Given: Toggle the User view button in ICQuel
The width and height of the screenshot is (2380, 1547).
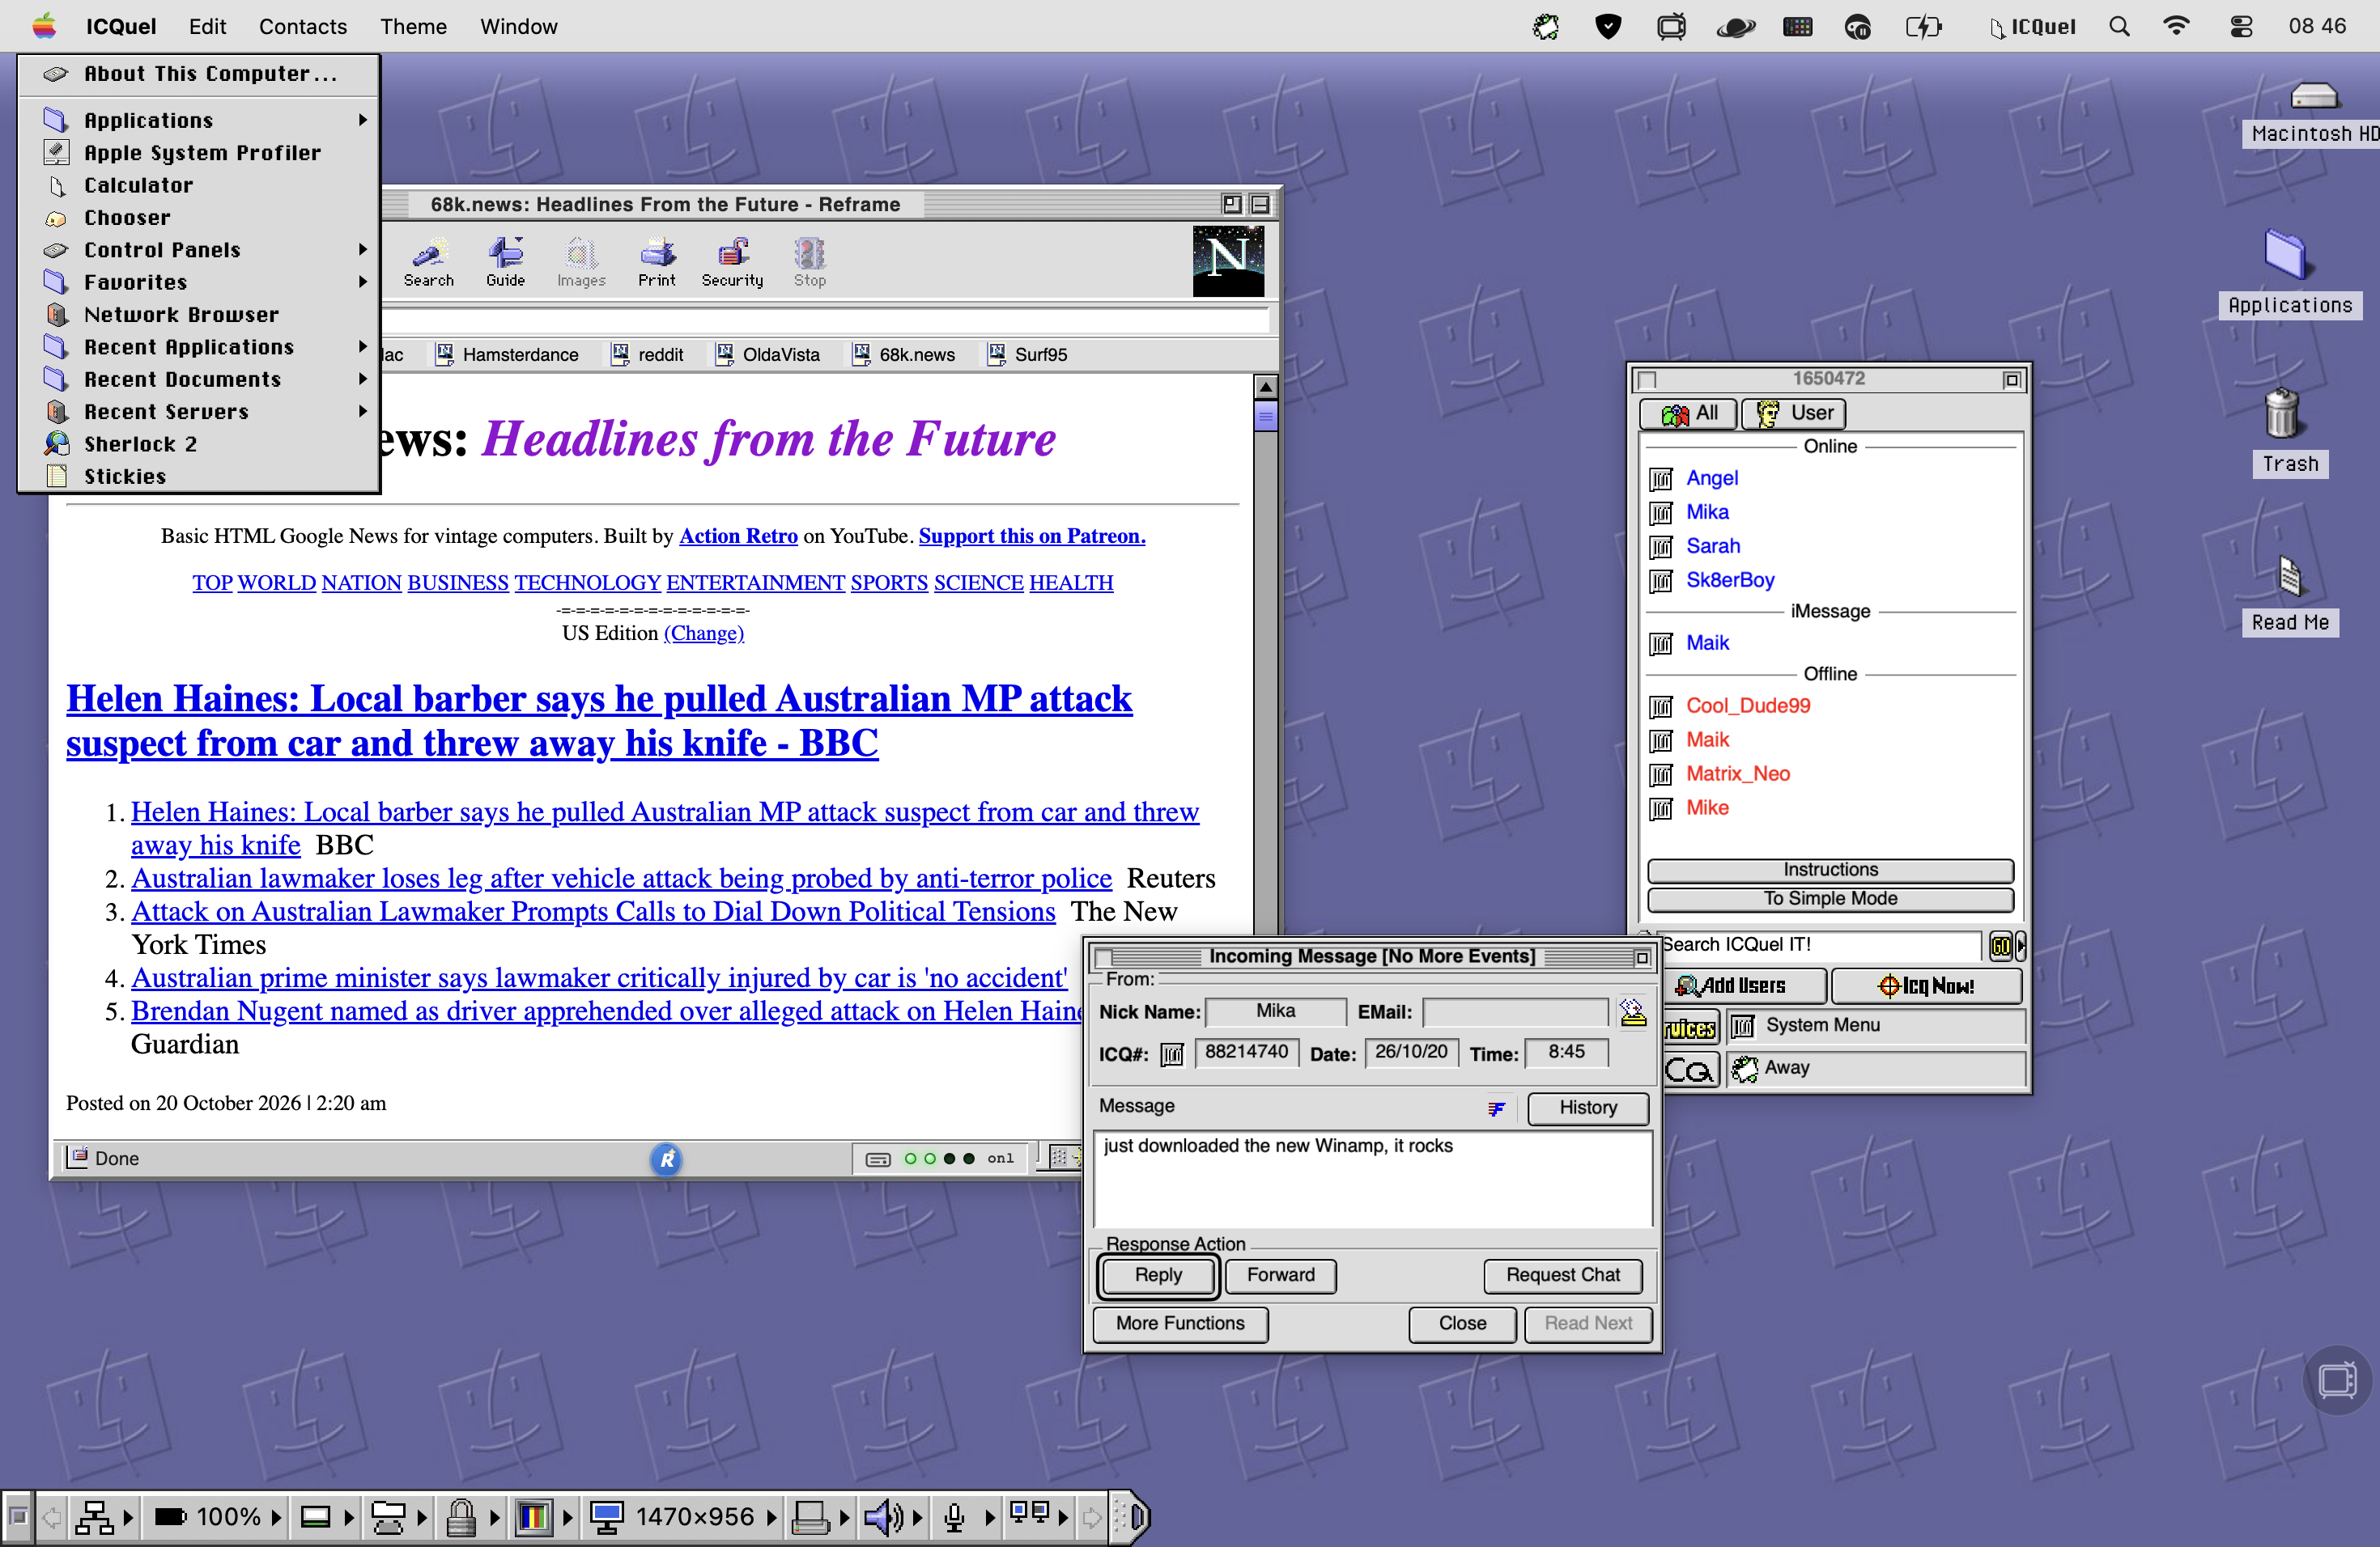Looking at the screenshot, I should coord(1794,413).
